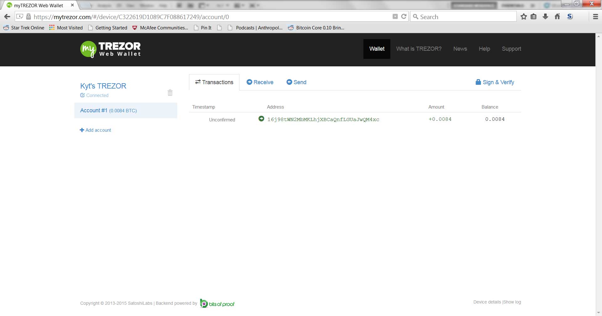Screen dimensions: 602x316
Task: Click the +0.0084 amount value
Action: (440, 119)
